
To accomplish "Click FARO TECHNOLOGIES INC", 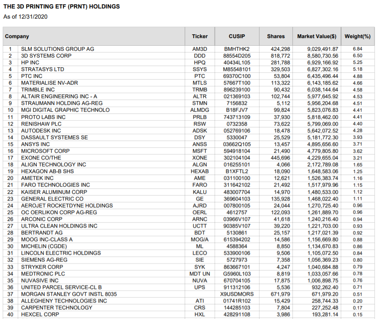I will 55,185.
